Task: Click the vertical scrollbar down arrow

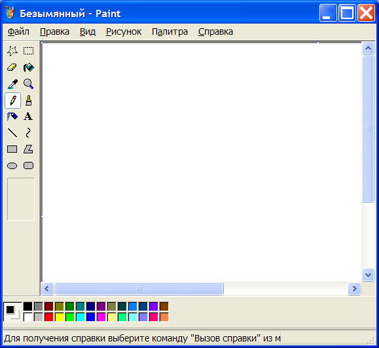Action: [368, 275]
